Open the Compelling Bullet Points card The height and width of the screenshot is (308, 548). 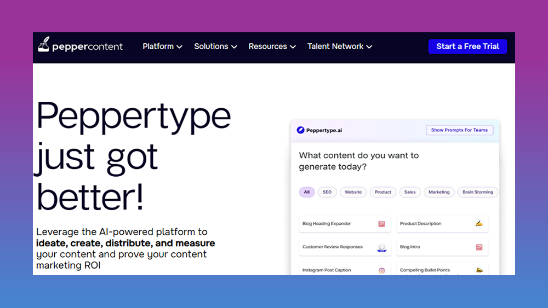pos(442,269)
